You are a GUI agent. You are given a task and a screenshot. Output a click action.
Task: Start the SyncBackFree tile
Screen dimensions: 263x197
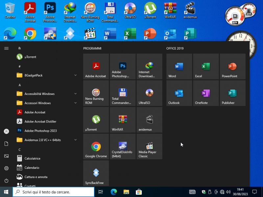[x=96, y=173]
